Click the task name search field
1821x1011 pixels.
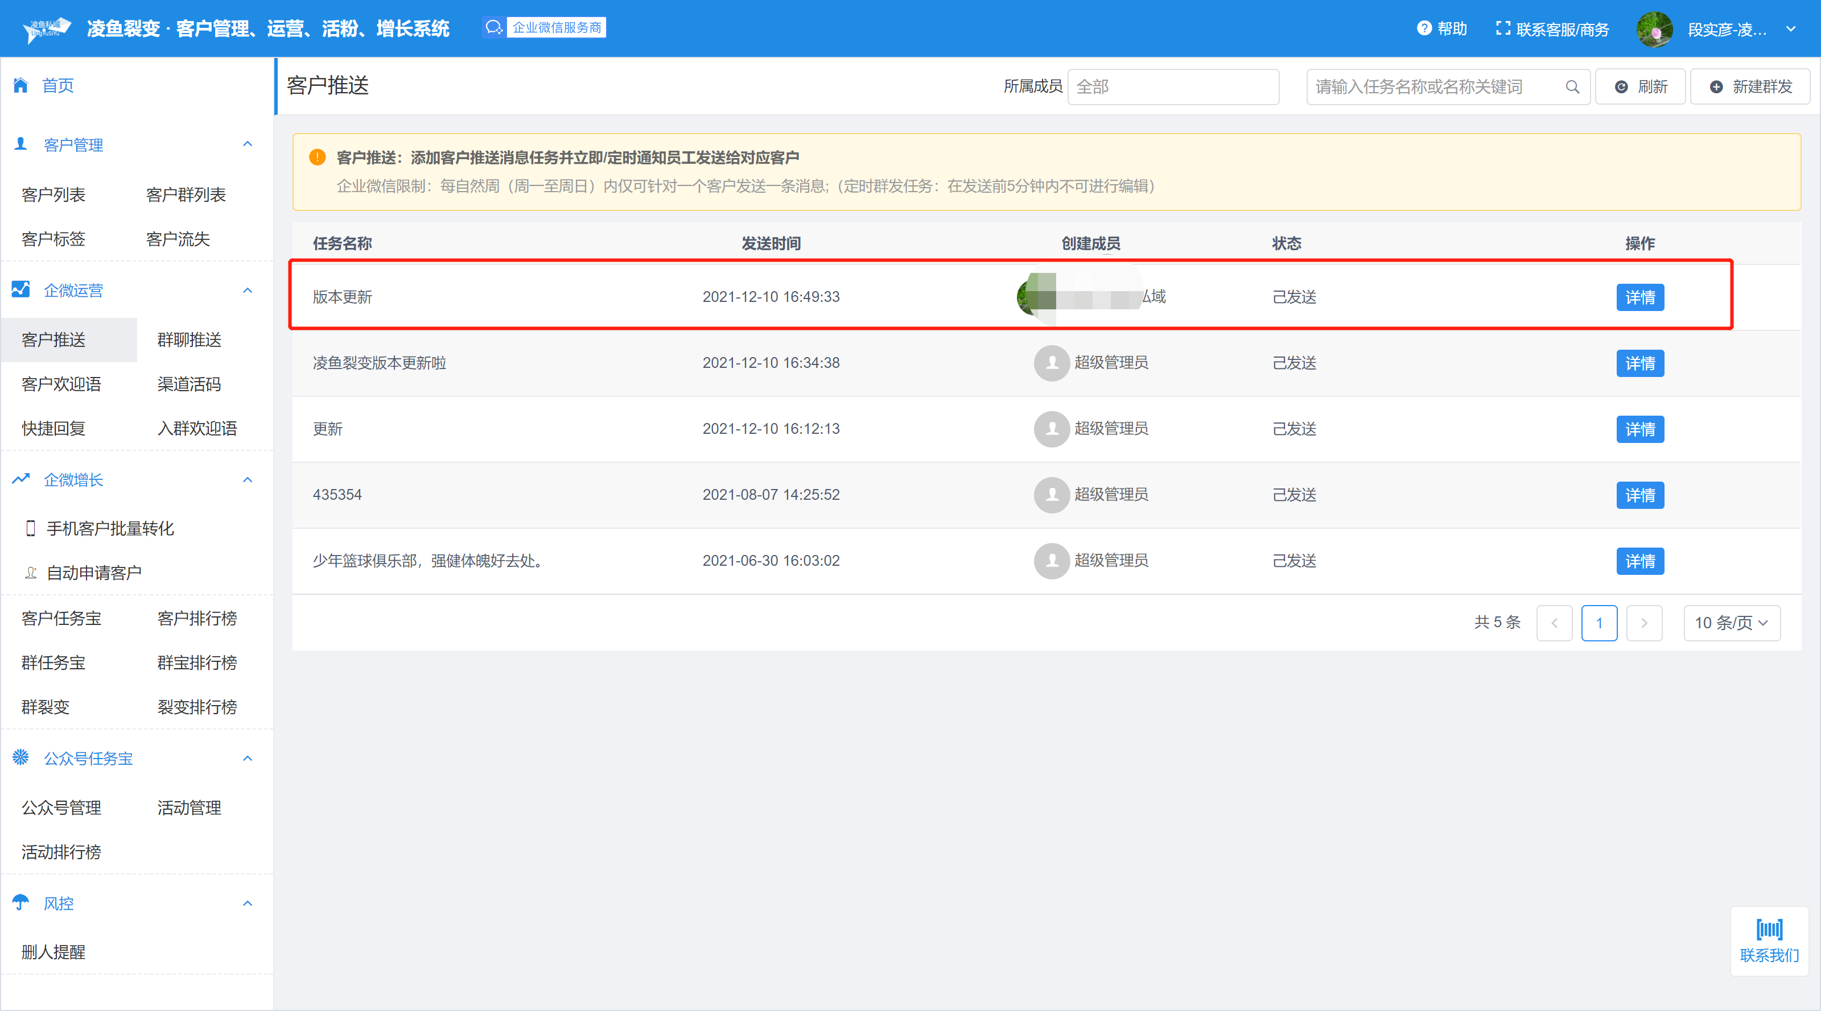point(1435,87)
